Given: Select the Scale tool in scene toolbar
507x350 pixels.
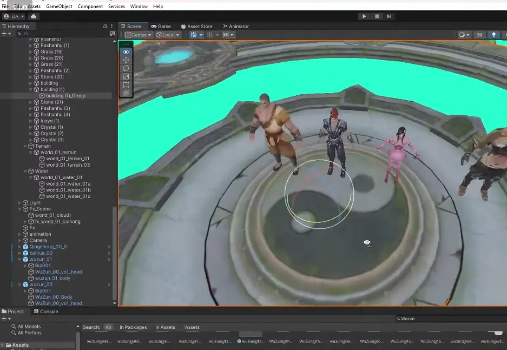Looking at the screenshot, I should [126, 77].
